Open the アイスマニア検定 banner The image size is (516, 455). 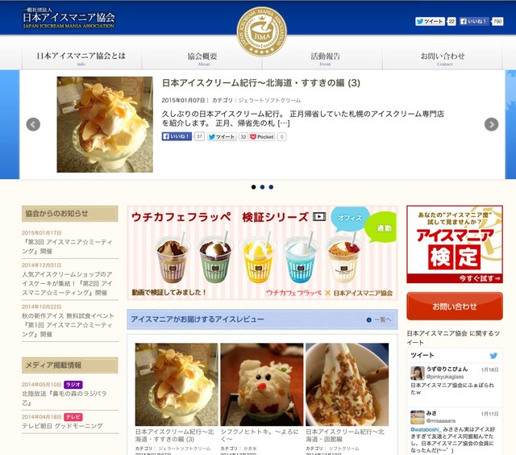pos(455,244)
